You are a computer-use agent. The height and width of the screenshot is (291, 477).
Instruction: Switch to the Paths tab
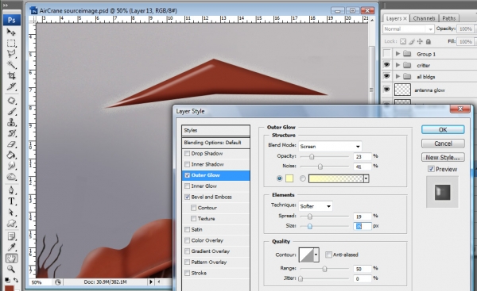coord(448,18)
